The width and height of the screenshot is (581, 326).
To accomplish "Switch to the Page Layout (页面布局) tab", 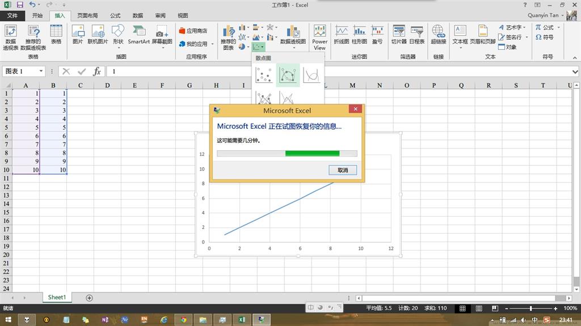I will pos(87,15).
